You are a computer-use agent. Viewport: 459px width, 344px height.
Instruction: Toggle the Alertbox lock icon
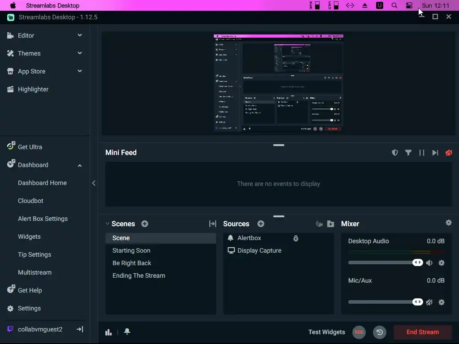(296, 238)
